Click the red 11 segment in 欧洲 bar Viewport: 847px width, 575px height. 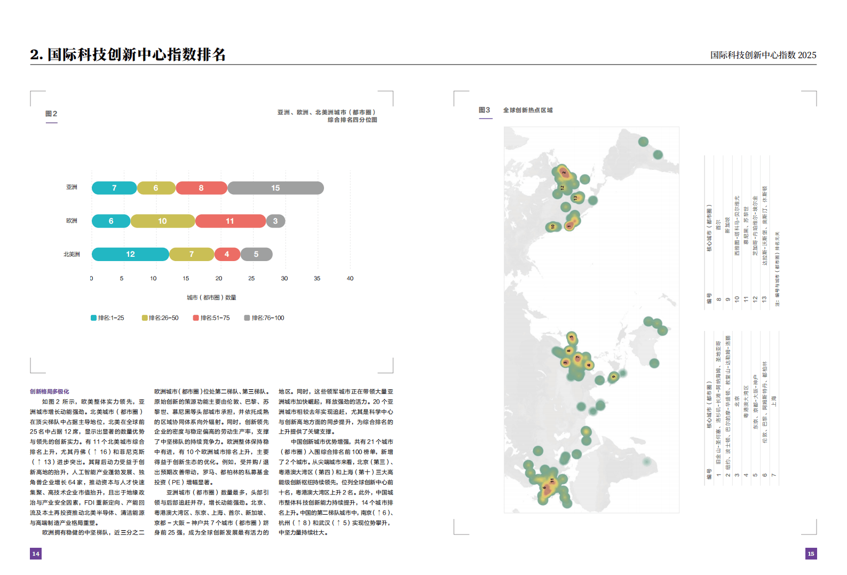230,221
